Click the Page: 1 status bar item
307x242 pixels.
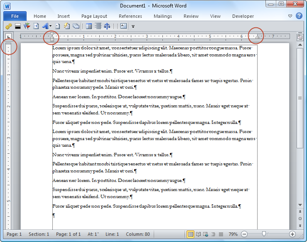pos(14,234)
